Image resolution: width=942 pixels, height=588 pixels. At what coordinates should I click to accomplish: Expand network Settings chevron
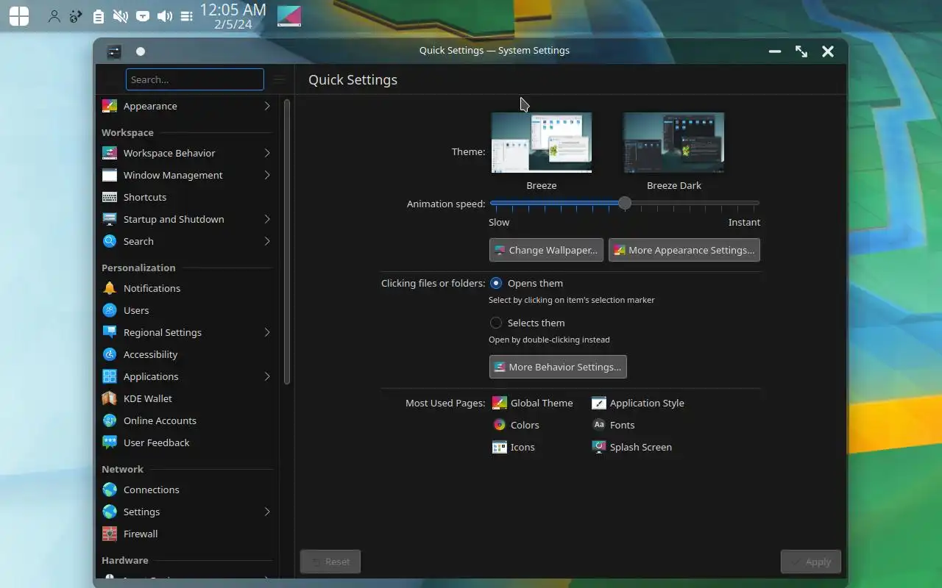coord(267,512)
